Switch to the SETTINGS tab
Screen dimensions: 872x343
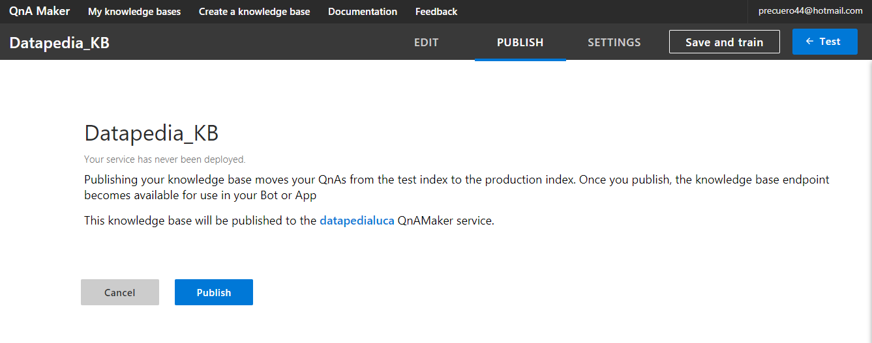(614, 42)
